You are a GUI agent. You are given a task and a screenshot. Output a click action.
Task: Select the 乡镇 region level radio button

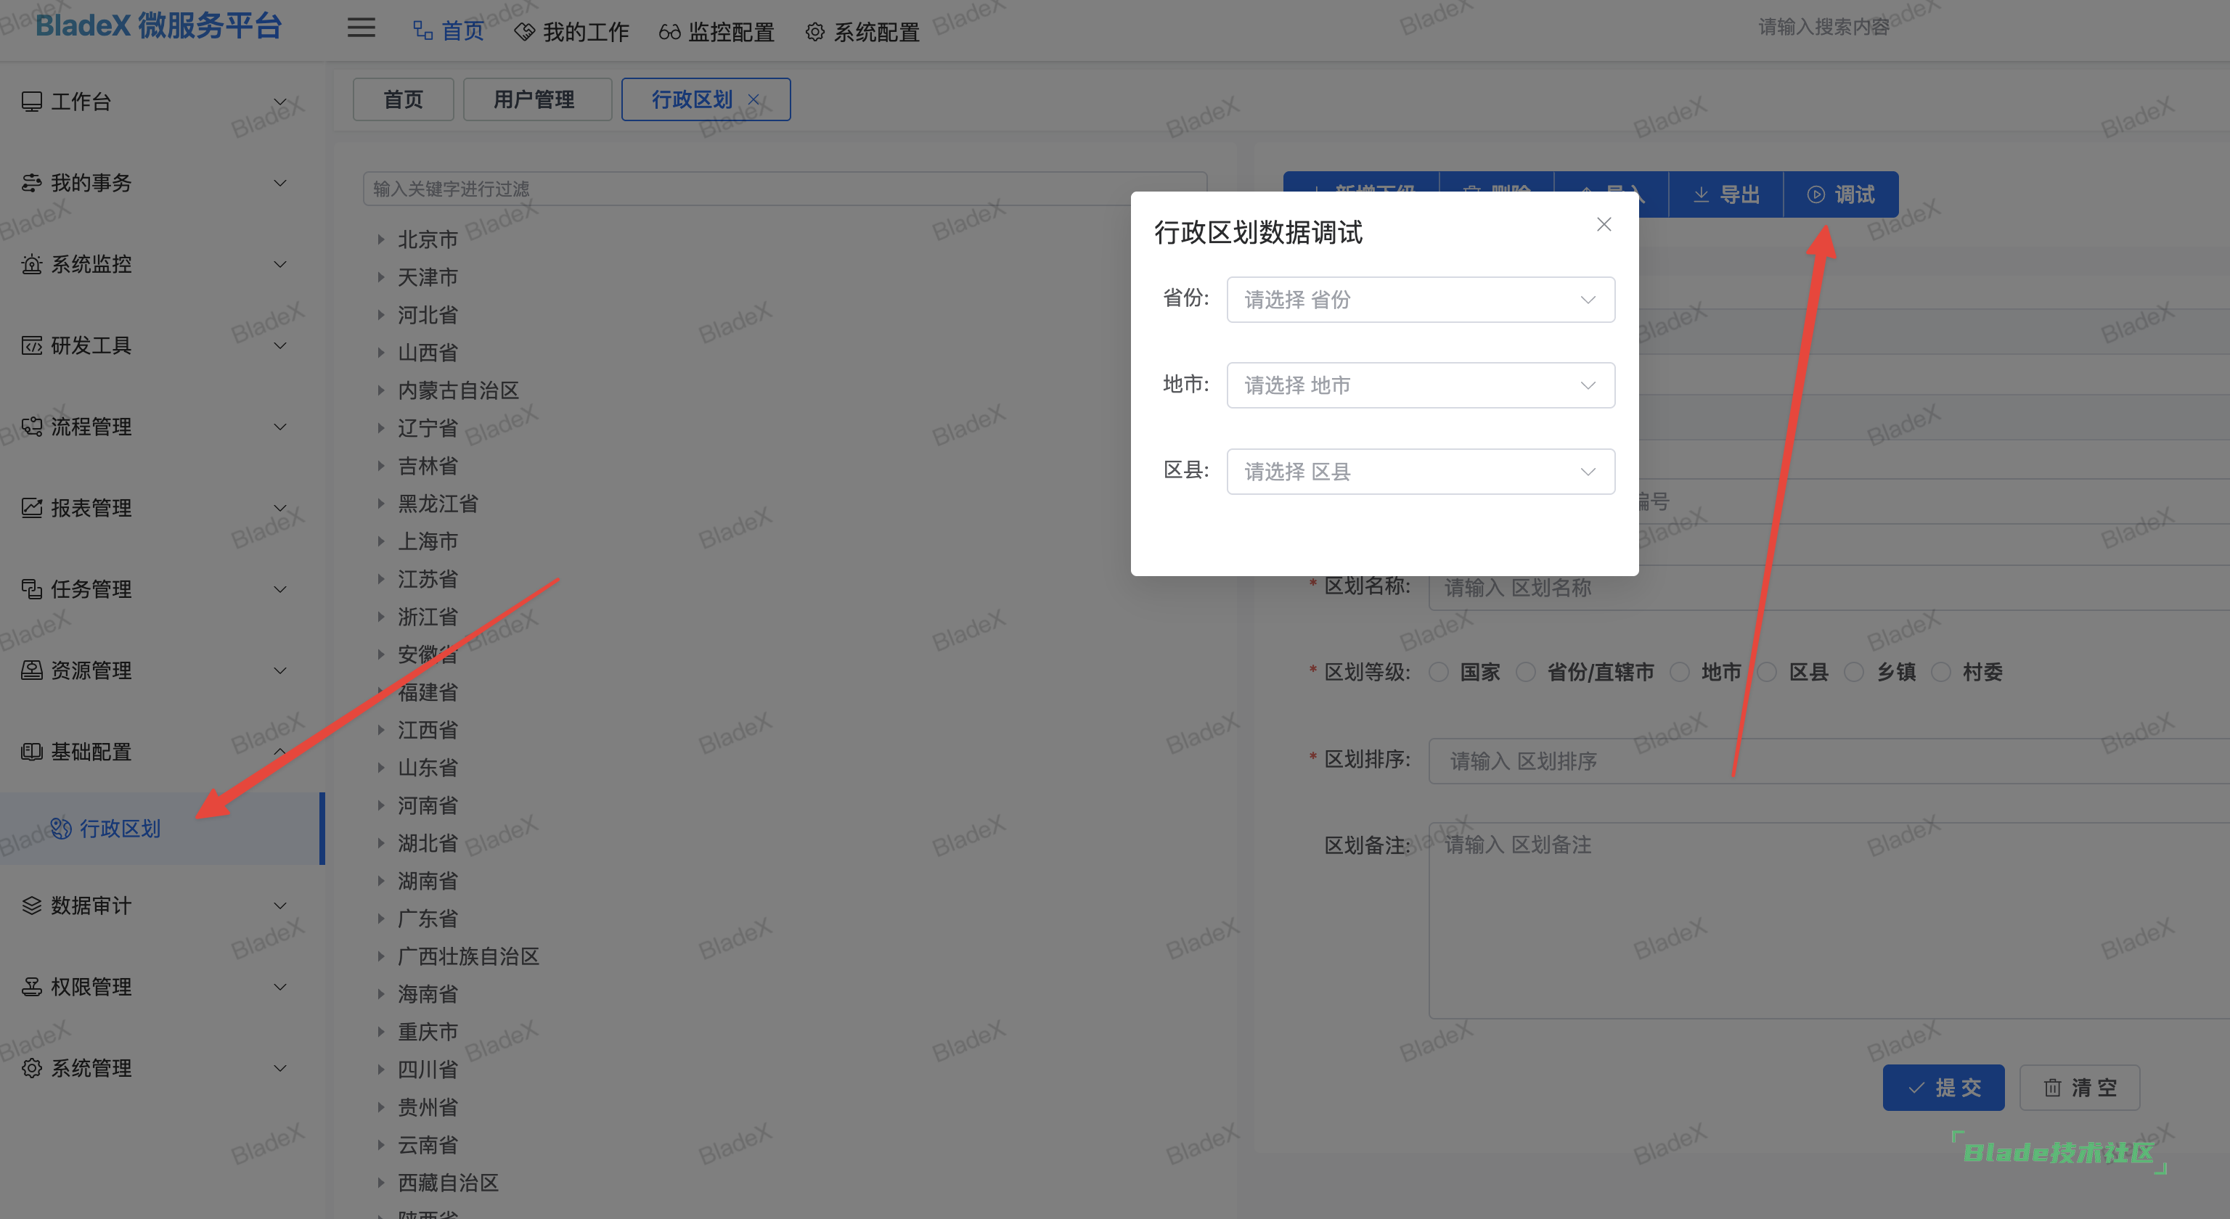point(1854,672)
